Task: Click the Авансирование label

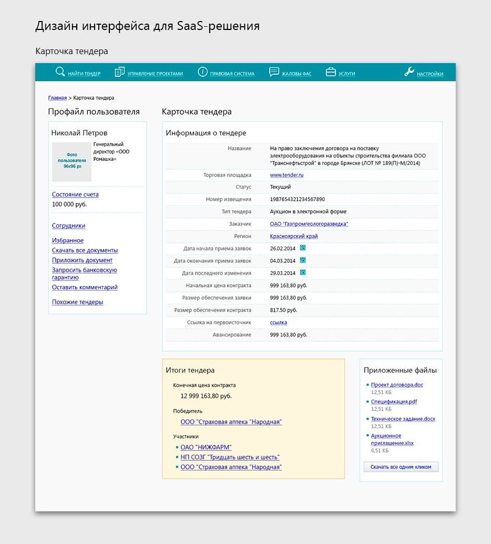Action: (232, 334)
